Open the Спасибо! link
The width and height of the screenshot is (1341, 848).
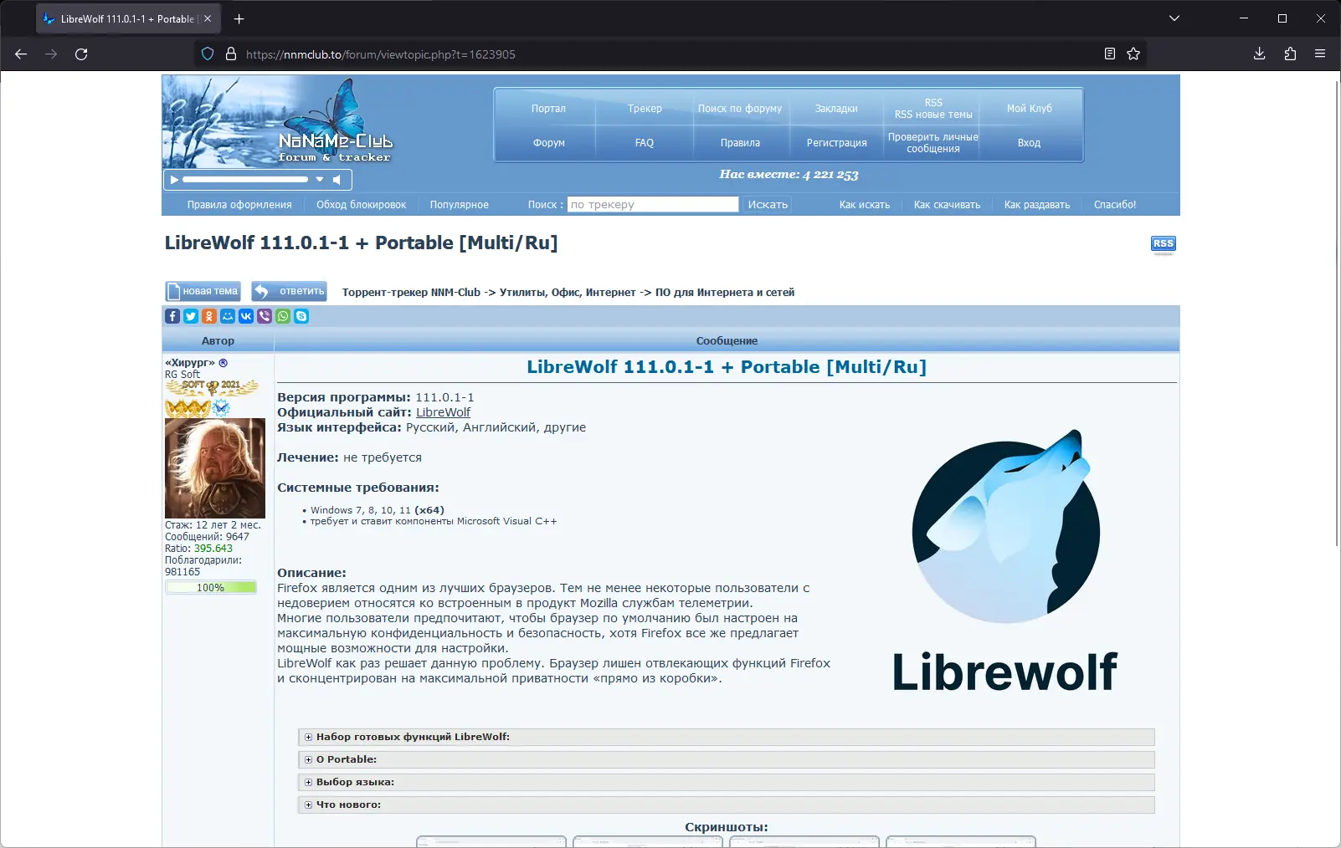point(1115,205)
